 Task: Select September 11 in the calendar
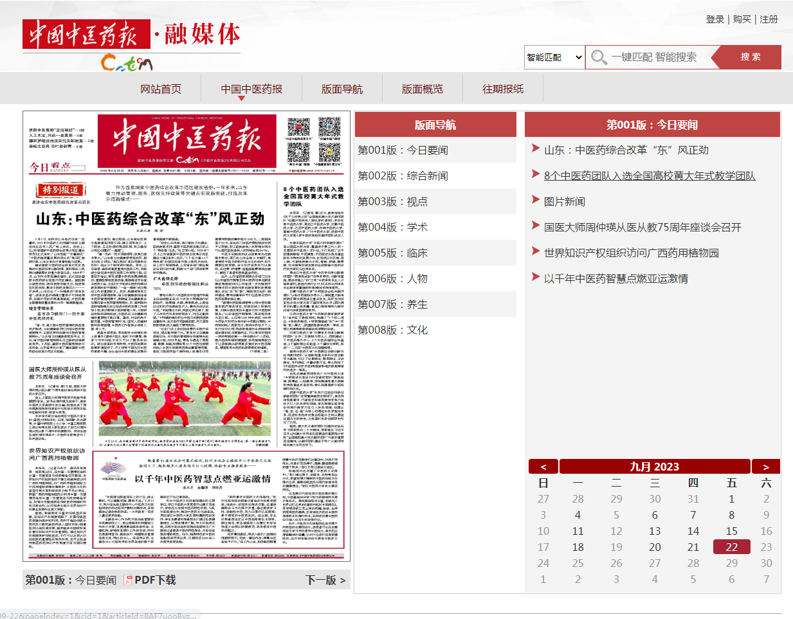tap(578, 531)
